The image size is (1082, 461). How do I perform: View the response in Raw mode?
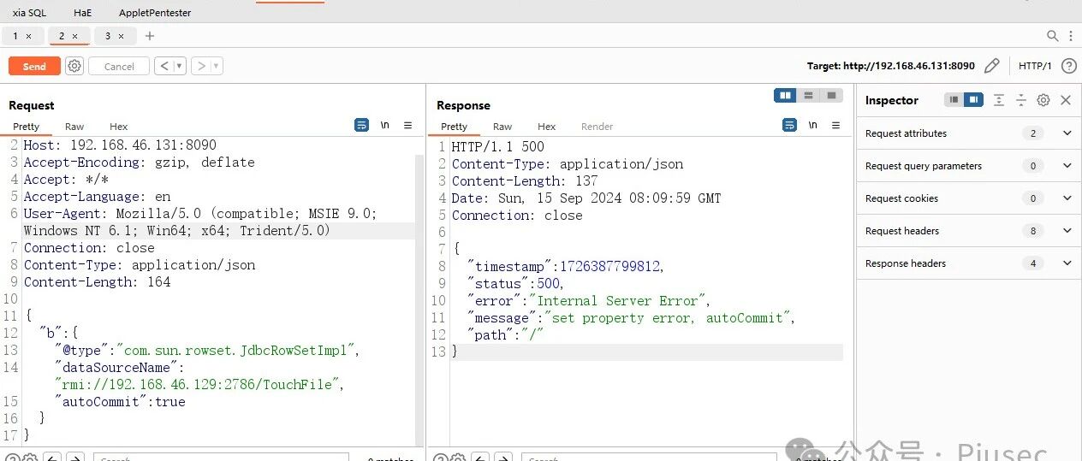(502, 127)
